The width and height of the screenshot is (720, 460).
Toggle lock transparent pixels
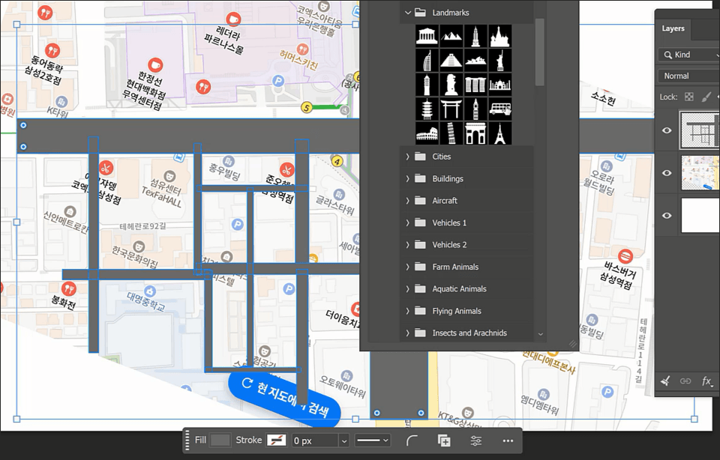click(x=689, y=97)
